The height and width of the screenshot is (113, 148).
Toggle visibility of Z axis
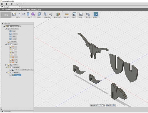click(11, 54)
